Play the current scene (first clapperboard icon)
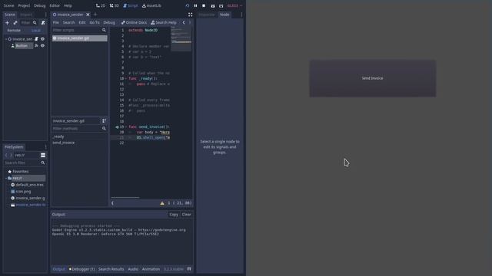 tap(213, 5)
